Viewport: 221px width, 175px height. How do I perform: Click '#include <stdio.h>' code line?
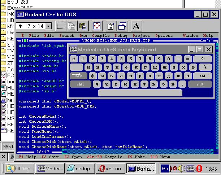click(x=41, y=56)
